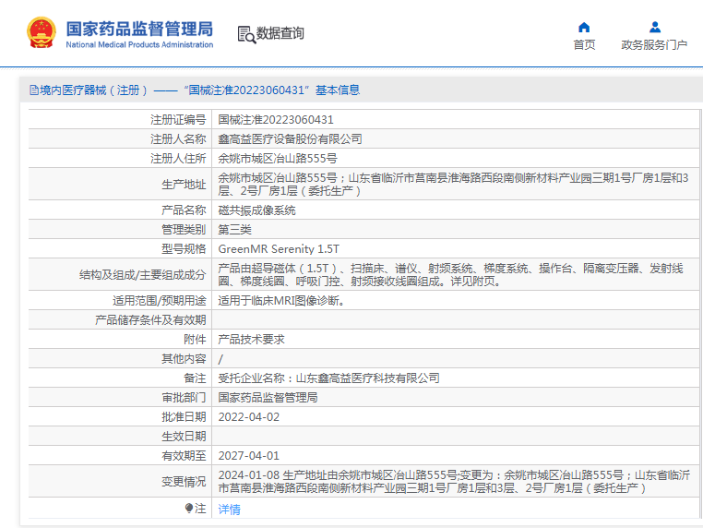Click the 首页 home icon
703x528 pixels.
tap(584, 28)
